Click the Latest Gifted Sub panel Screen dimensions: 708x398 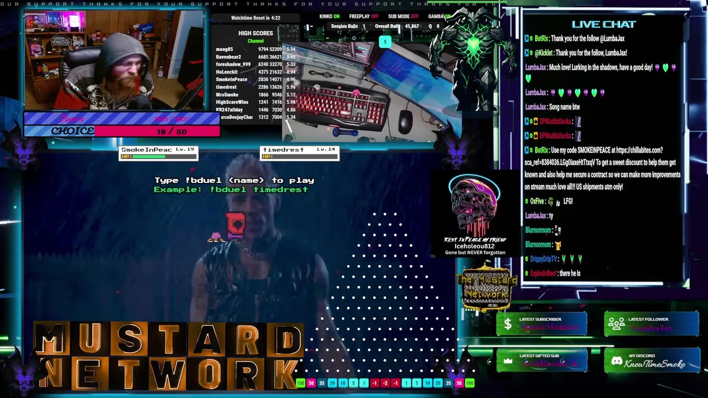(x=542, y=361)
